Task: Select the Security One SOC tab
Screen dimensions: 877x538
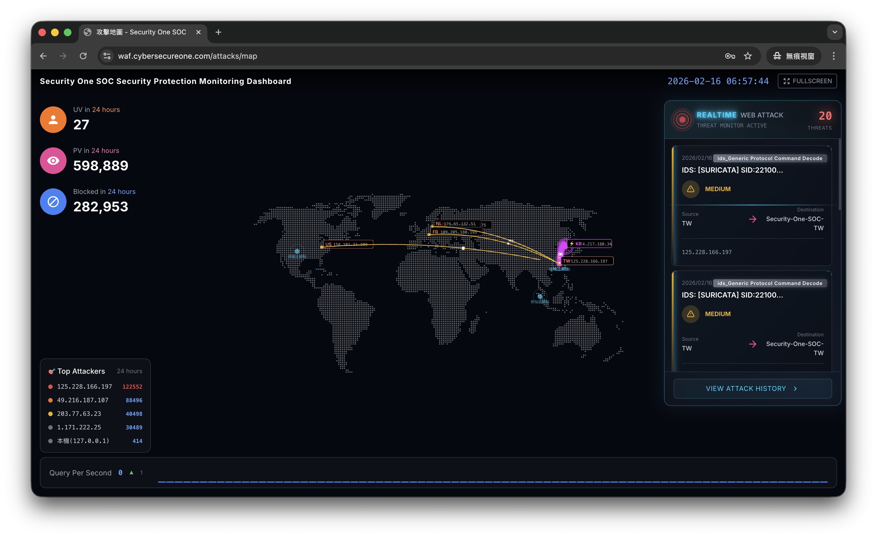Action: pos(142,32)
